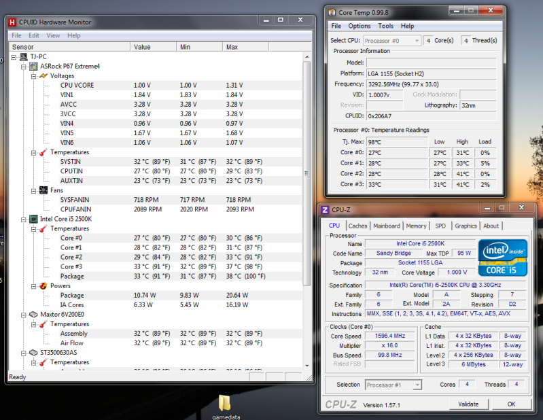Click the Voltages lightning icon

tap(43, 76)
